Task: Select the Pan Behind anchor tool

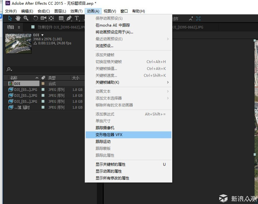Action: tap(51, 18)
